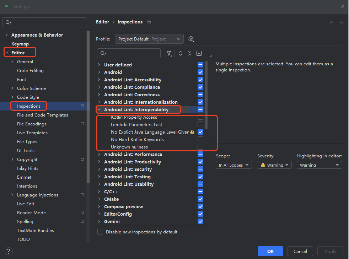349x259 pixels.
Task: Expand the C/C++ inspections group
Action: [99, 191]
